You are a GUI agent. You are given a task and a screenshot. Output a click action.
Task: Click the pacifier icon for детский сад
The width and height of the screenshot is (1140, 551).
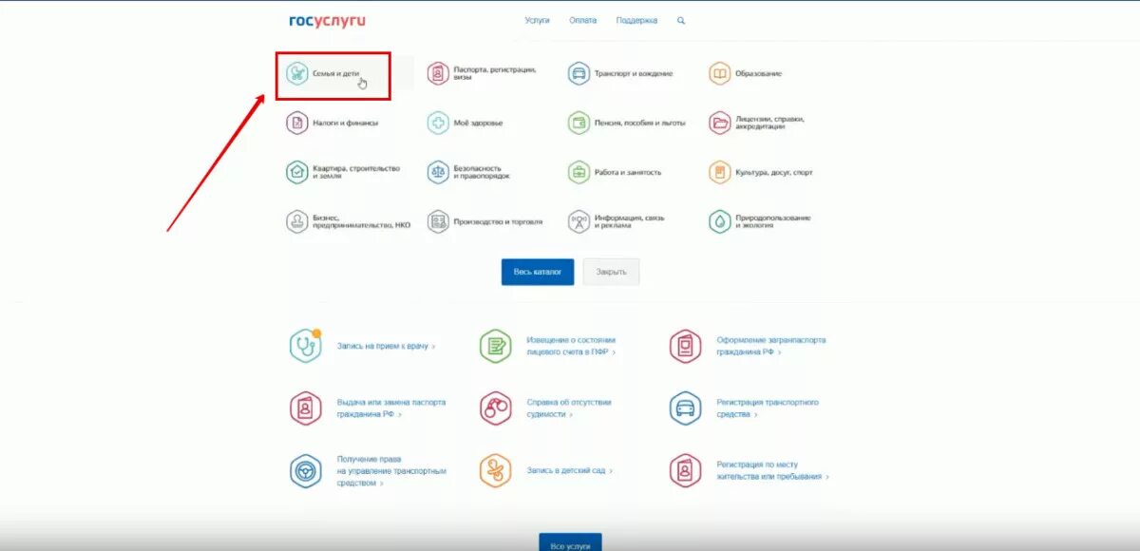495,470
